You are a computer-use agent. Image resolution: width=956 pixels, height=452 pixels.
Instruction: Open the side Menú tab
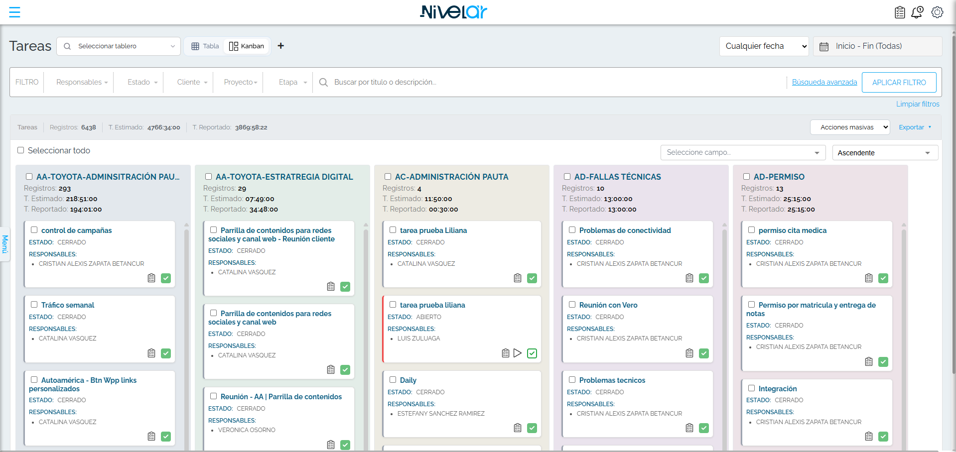[x=5, y=244]
